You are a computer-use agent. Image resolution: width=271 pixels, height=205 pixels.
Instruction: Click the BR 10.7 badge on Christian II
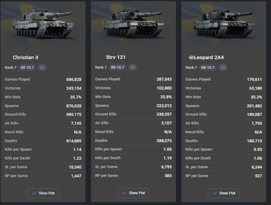27,68
